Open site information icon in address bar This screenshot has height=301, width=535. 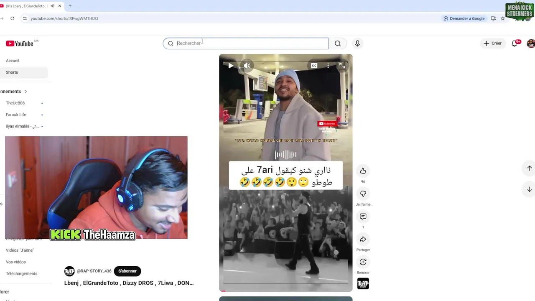pos(25,18)
